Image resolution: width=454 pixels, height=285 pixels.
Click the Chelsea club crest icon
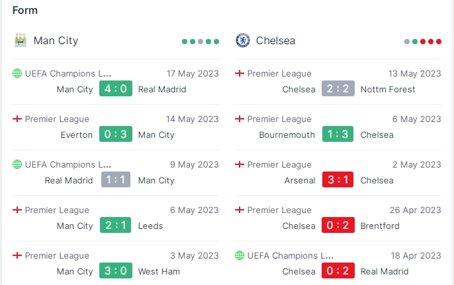pos(243,40)
